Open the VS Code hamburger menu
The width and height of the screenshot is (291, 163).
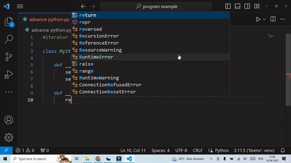tap(20, 6)
